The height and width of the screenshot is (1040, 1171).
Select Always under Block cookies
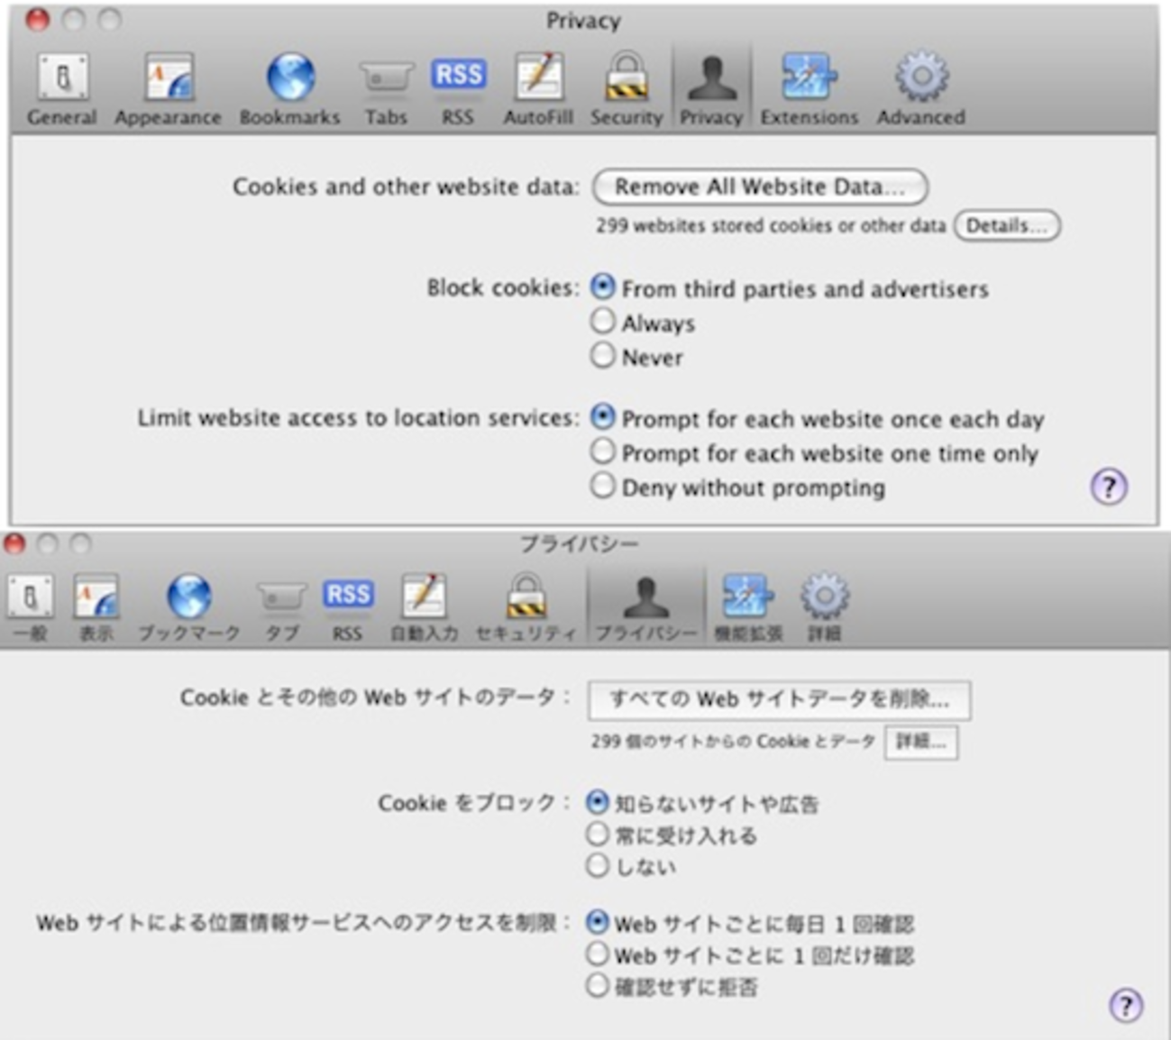[602, 322]
